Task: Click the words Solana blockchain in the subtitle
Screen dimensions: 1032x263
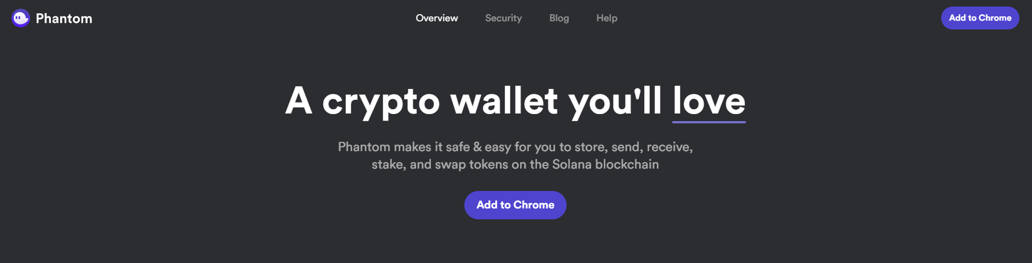Action: point(605,164)
